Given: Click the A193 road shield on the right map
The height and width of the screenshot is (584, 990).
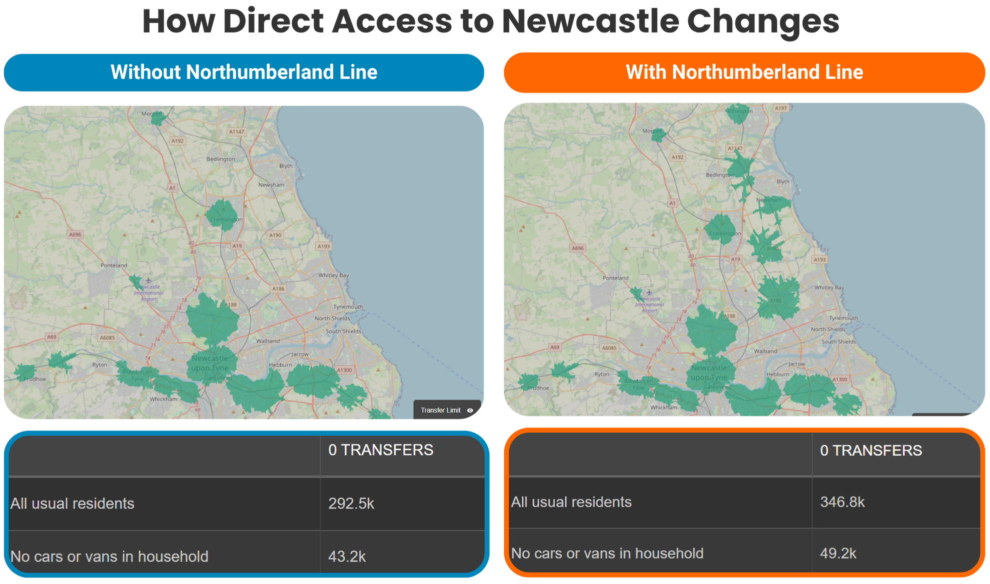Looking at the screenshot, I should point(819,259).
